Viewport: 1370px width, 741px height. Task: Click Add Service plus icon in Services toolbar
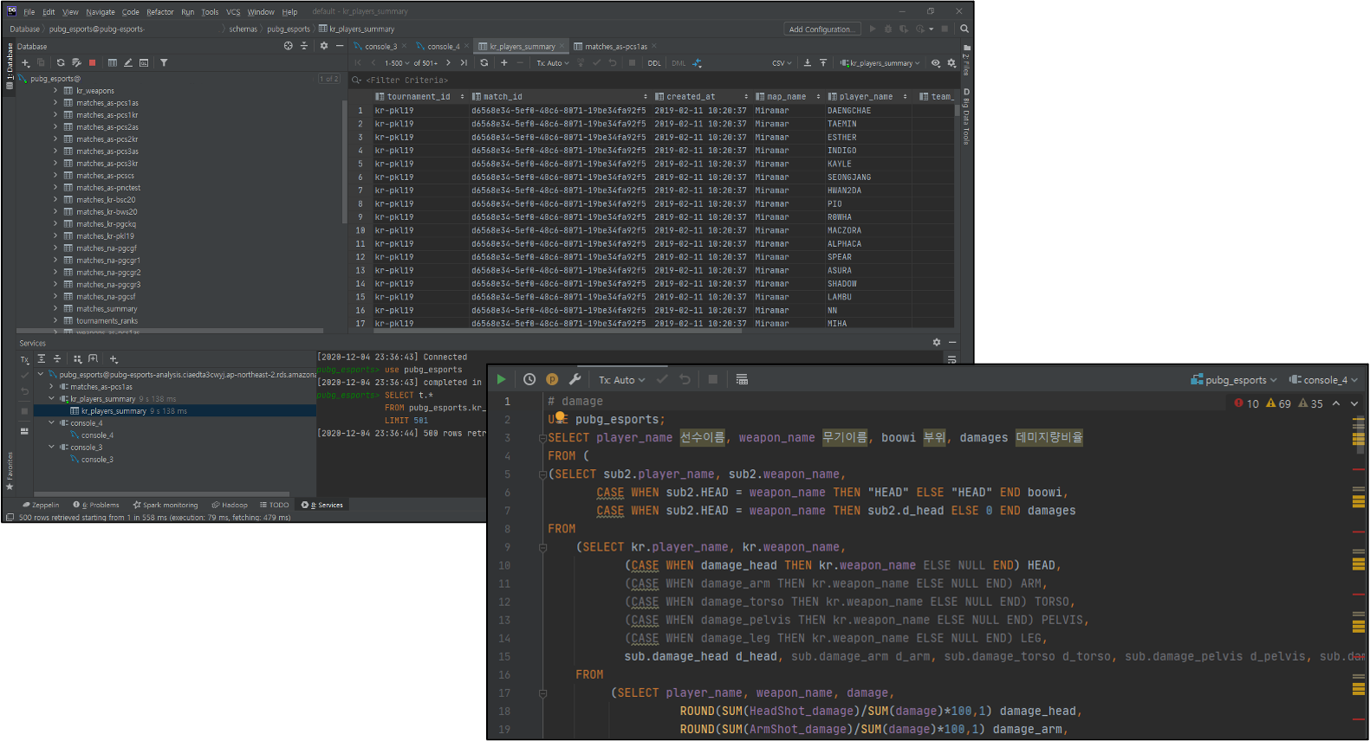pos(114,358)
